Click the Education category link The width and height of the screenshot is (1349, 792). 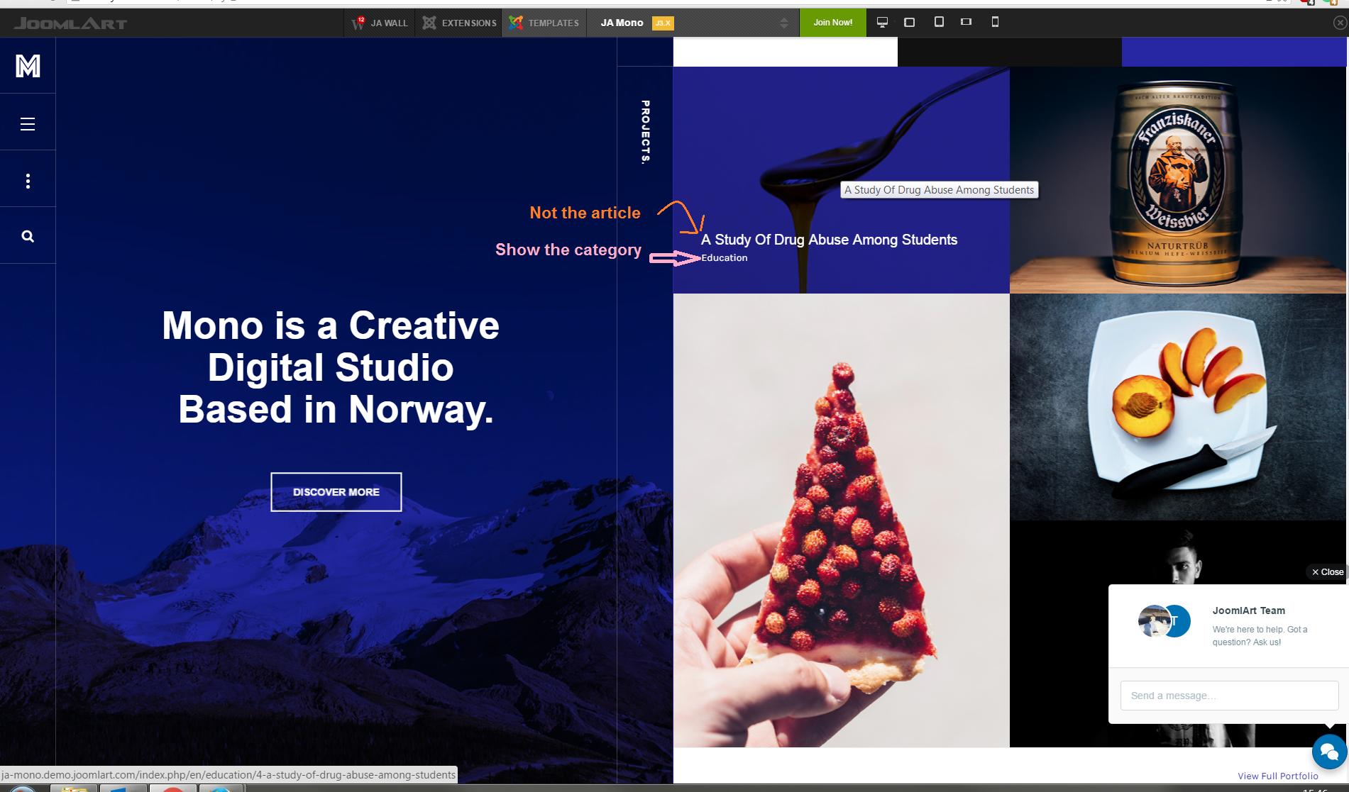point(724,258)
